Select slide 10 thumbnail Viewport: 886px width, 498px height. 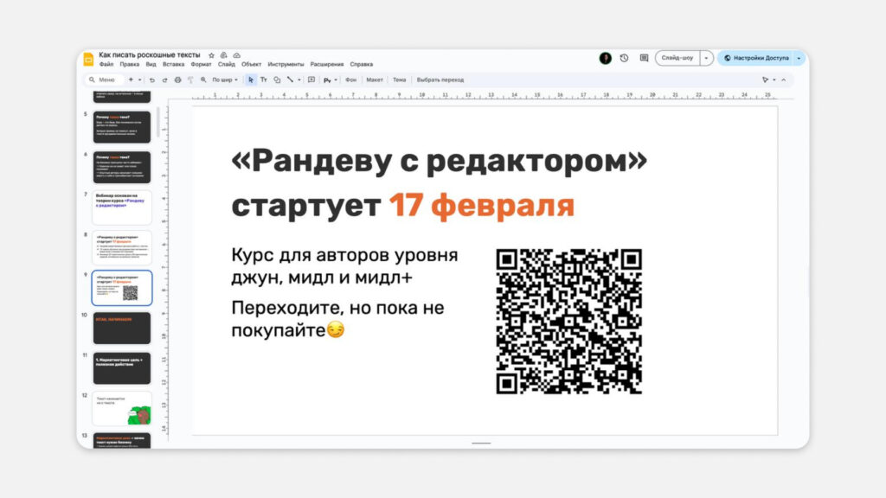pyautogui.click(x=122, y=328)
